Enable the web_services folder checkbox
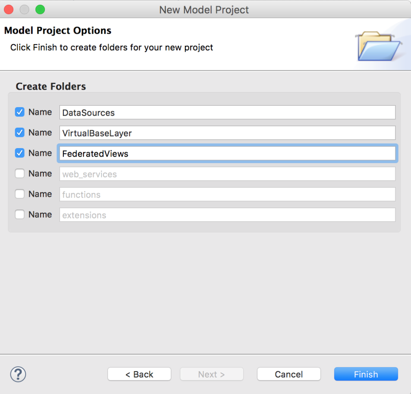This screenshot has width=411, height=394. [x=20, y=174]
